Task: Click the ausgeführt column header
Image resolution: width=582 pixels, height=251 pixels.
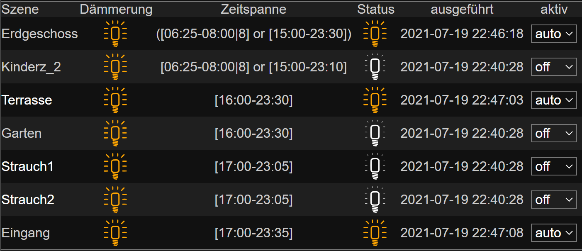Action: [x=462, y=9]
